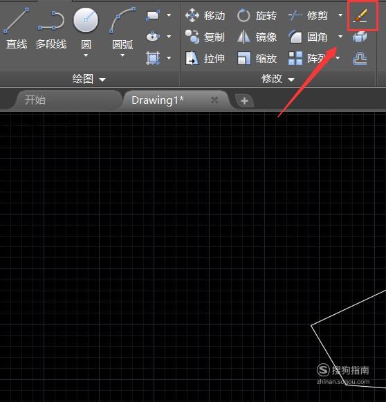Click the Ellipse draw tool icon
This screenshot has height=402, width=386.
tap(153, 37)
